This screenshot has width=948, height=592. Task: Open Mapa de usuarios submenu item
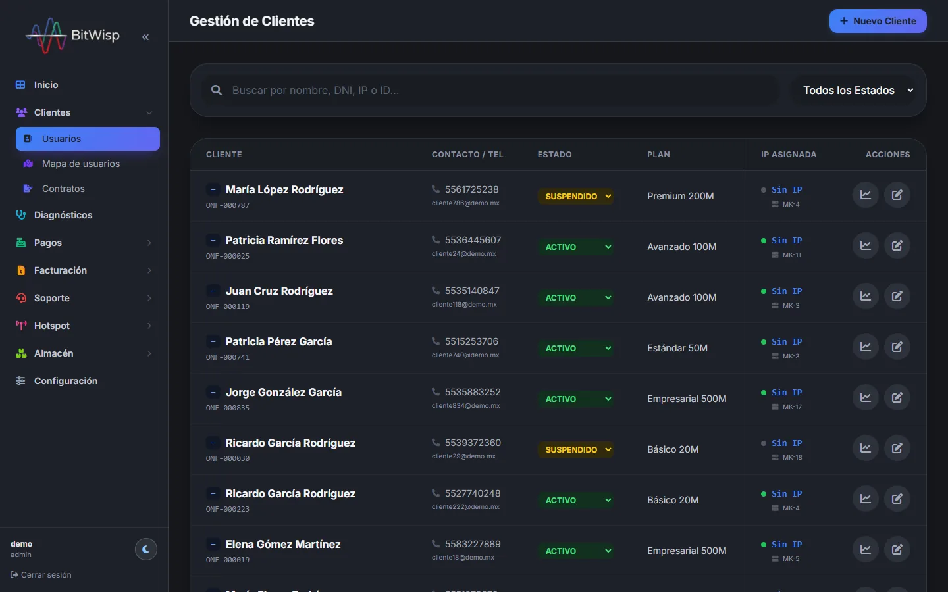(x=88, y=164)
